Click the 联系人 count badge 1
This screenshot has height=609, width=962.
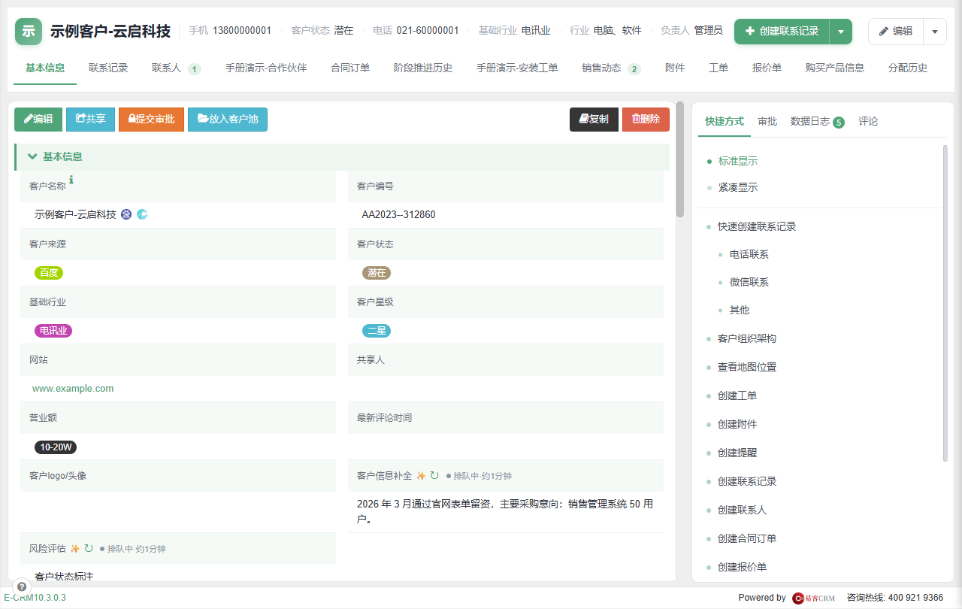pyautogui.click(x=195, y=69)
